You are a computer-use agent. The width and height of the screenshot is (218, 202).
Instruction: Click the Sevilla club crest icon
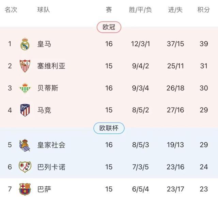click(x=25, y=66)
